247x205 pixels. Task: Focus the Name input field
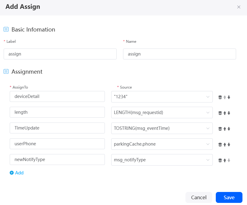(180, 54)
